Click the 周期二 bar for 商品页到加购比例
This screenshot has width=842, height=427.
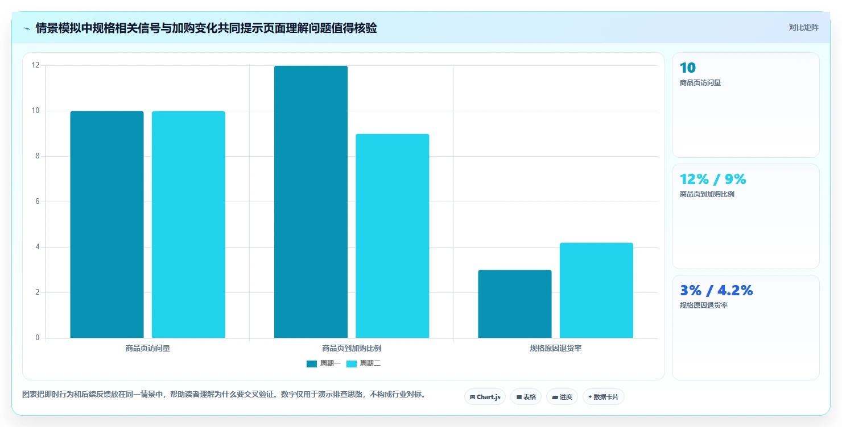[x=393, y=236]
